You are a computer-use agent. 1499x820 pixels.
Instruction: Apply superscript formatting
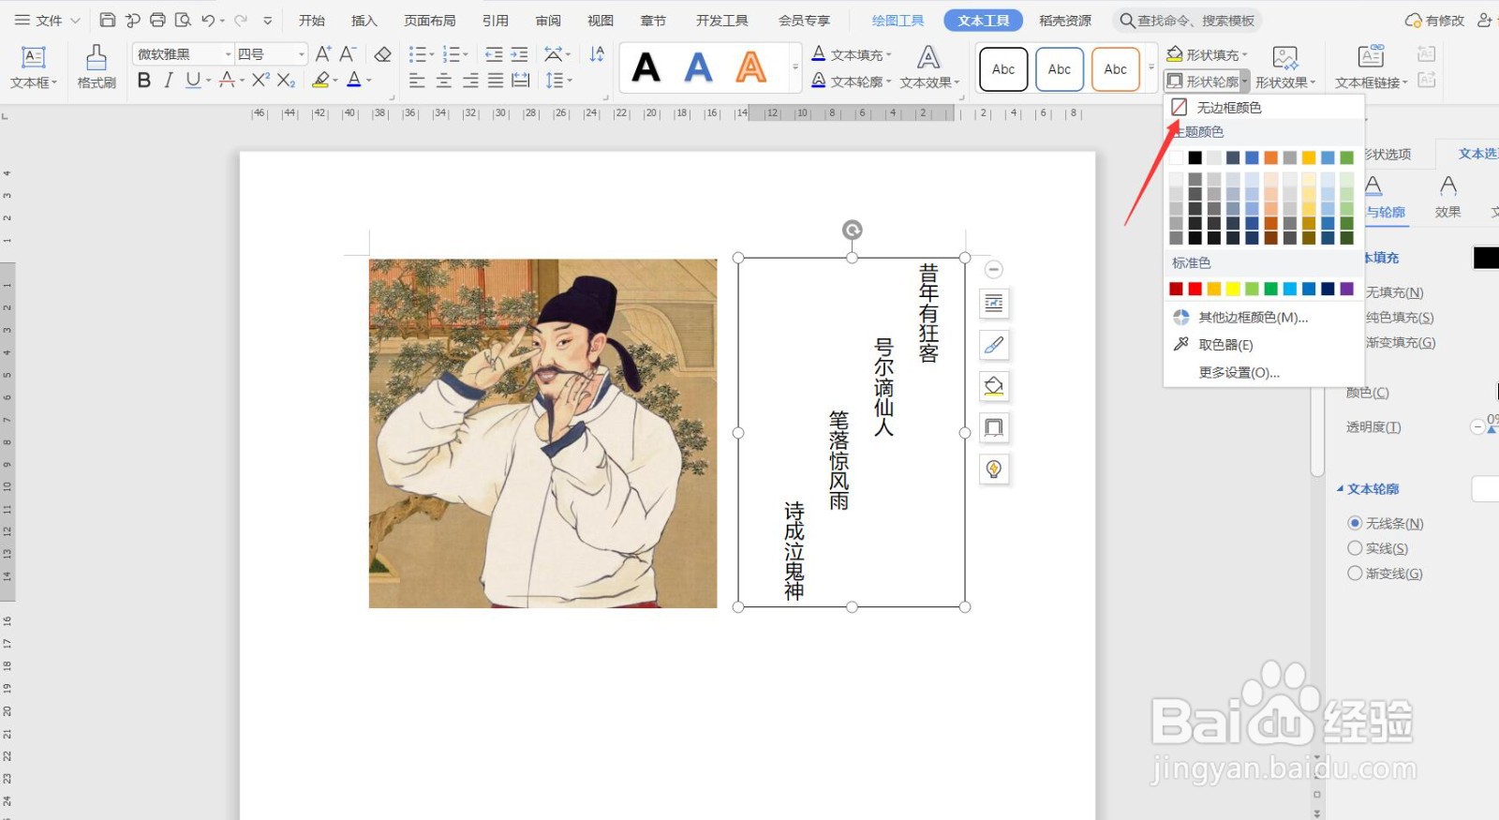260,81
